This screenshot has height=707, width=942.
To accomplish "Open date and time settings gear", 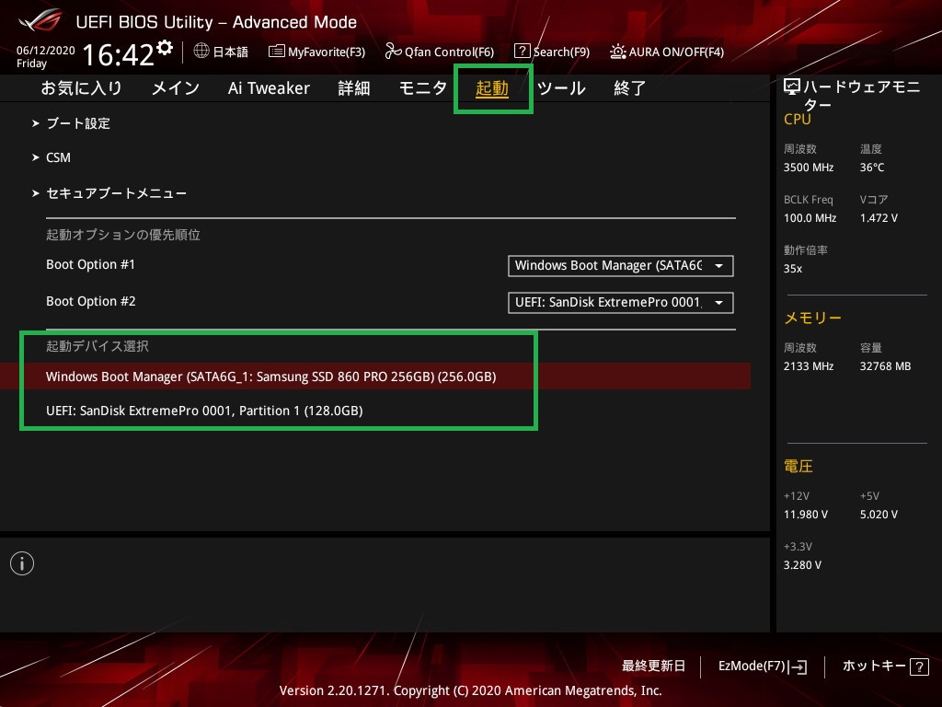I will [165, 48].
